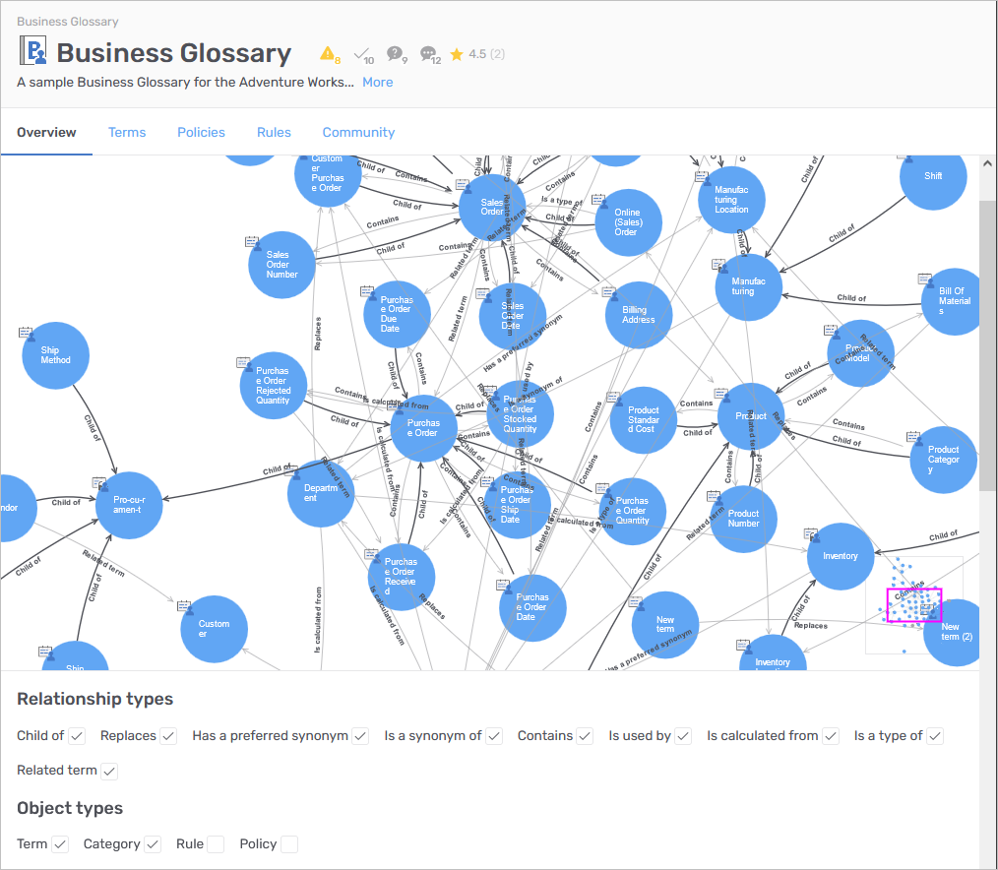Toggle the Replaces relationship checkbox
The width and height of the screenshot is (998, 870).
pyautogui.click(x=168, y=736)
